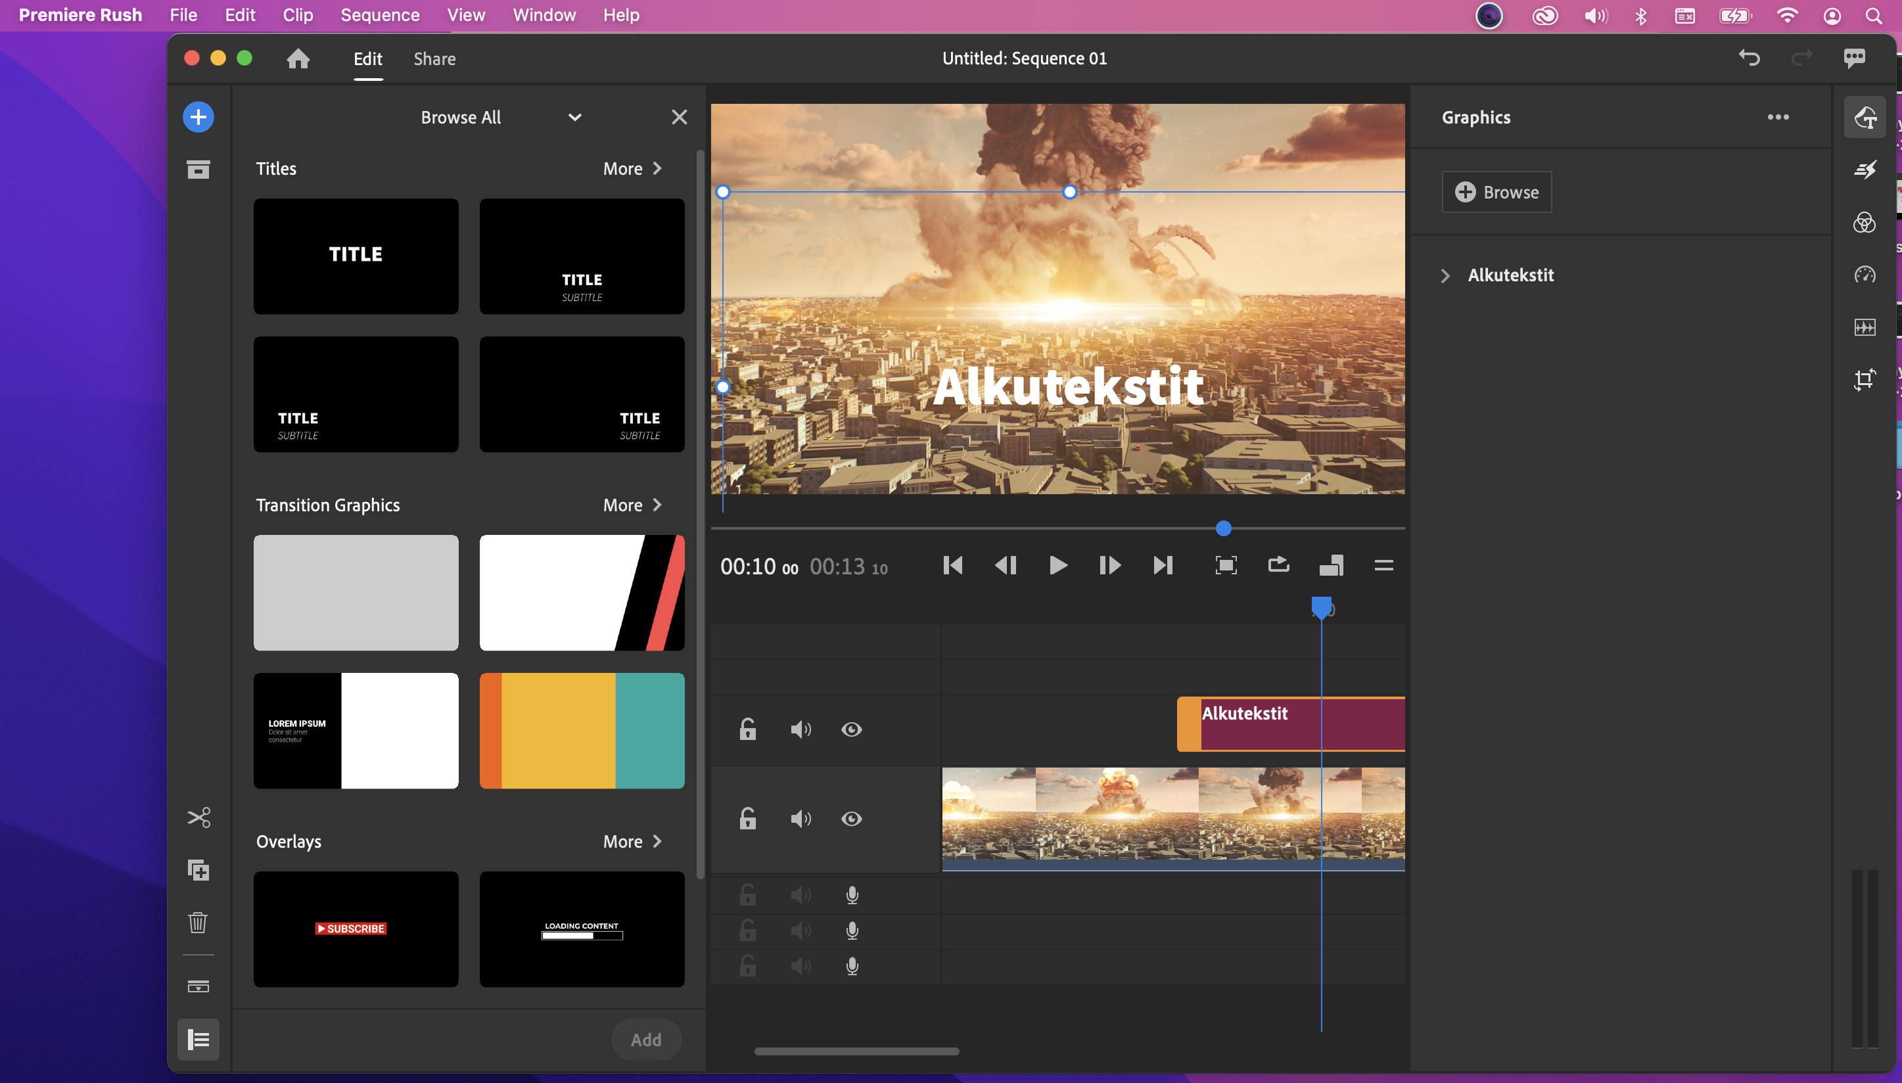Open the project assets panel icon
The image size is (1902, 1083).
pyautogui.click(x=198, y=170)
